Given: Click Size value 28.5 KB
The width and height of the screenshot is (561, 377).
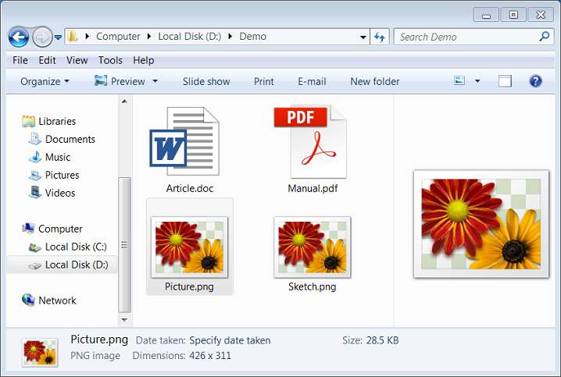Looking at the screenshot, I should point(382,340).
